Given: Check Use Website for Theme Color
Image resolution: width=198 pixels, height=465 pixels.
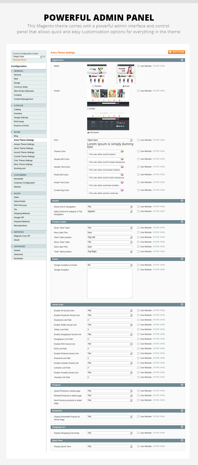Looking at the screenshot, I should tap(139, 151).
